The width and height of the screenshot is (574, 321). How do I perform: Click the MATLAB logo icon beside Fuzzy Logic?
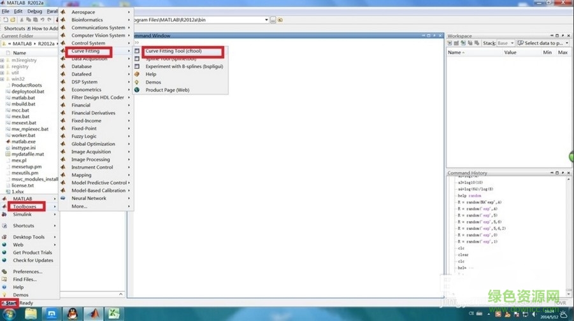63,136
